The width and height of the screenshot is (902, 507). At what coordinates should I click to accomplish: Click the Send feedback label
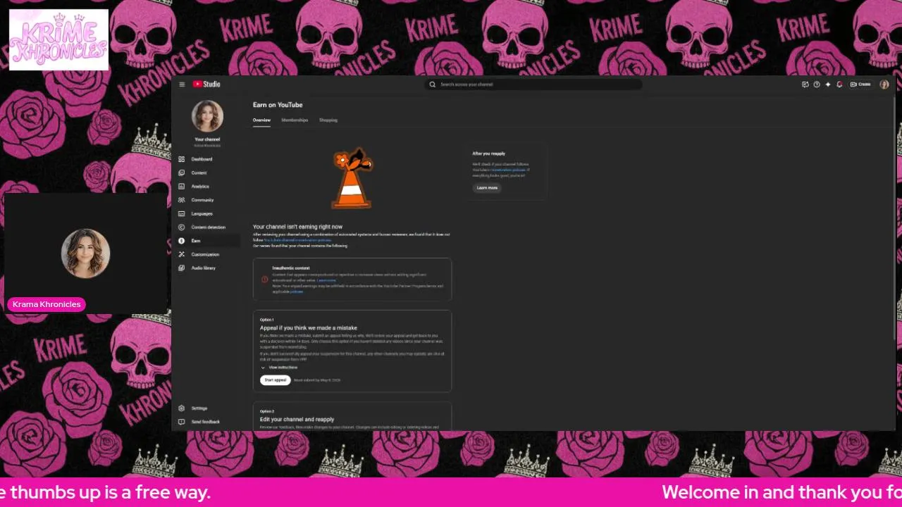(x=206, y=422)
